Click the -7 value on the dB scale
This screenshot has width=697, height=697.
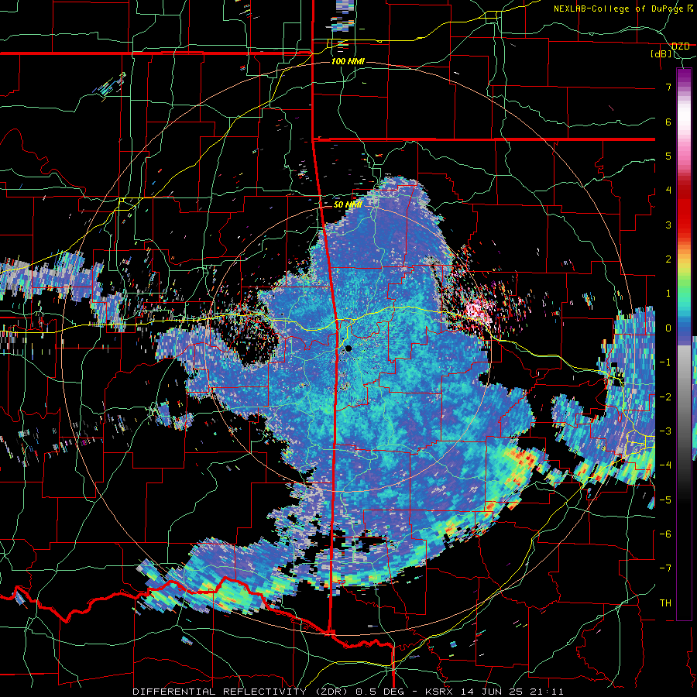(665, 568)
